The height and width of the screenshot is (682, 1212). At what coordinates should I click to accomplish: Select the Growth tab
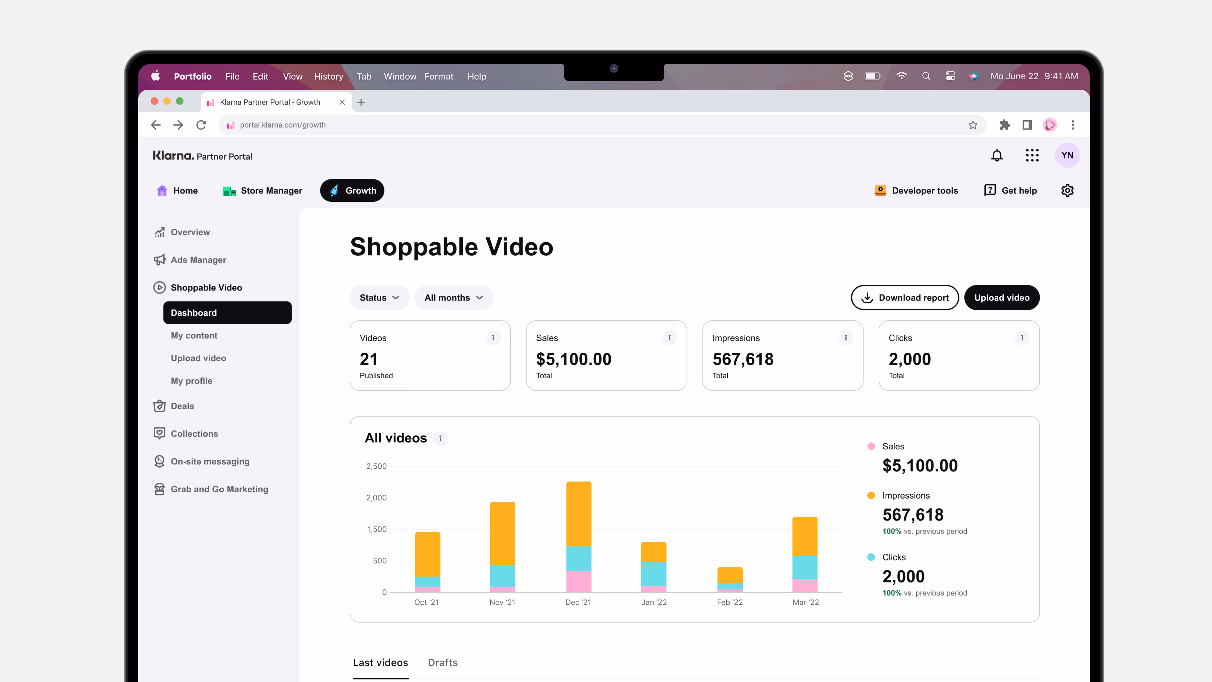352,191
